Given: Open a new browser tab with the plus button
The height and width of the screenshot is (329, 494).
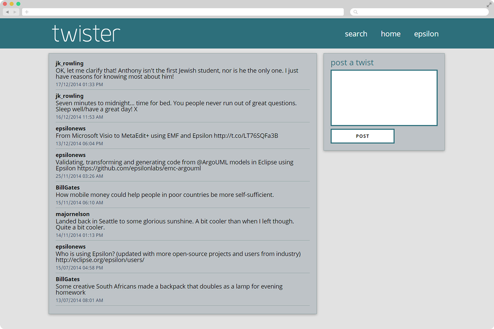Looking at the screenshot, I should pyautogui.click(x=26, y=12).
